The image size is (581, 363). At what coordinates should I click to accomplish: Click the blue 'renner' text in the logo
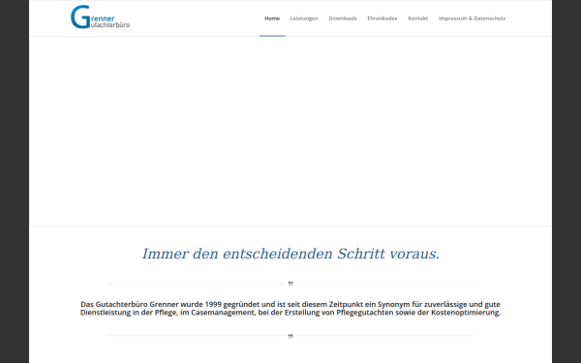(103, 18)
